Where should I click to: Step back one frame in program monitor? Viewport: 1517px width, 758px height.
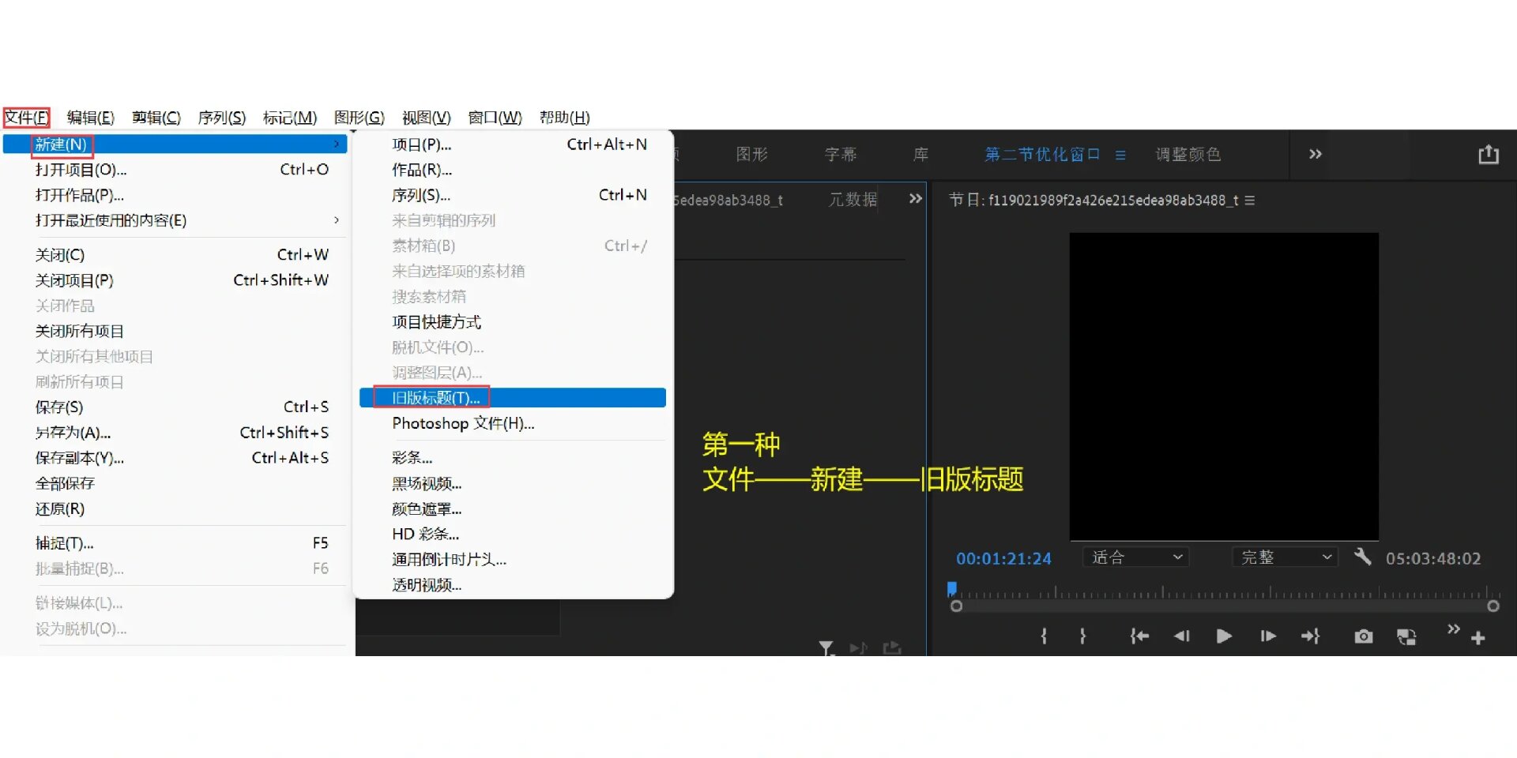1183,636
